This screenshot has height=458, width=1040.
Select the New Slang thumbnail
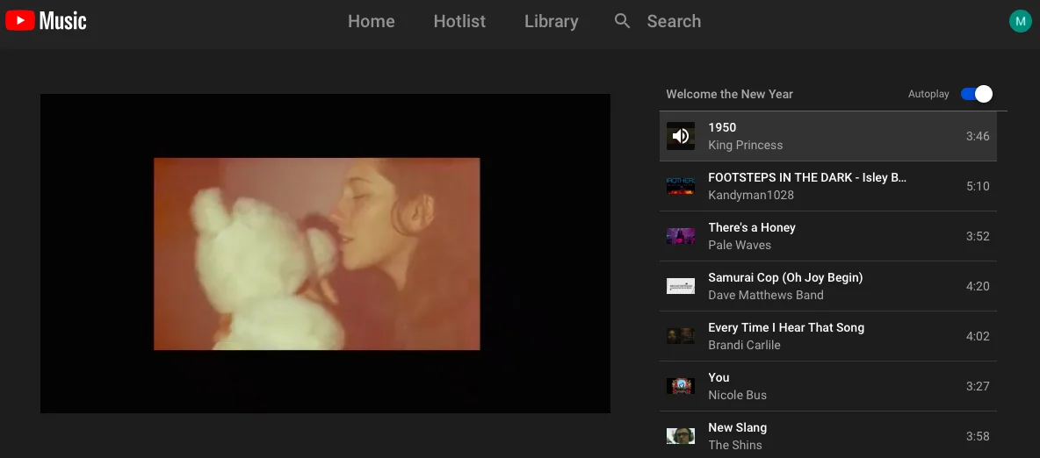pyautogui.click(x=681, y=436)
